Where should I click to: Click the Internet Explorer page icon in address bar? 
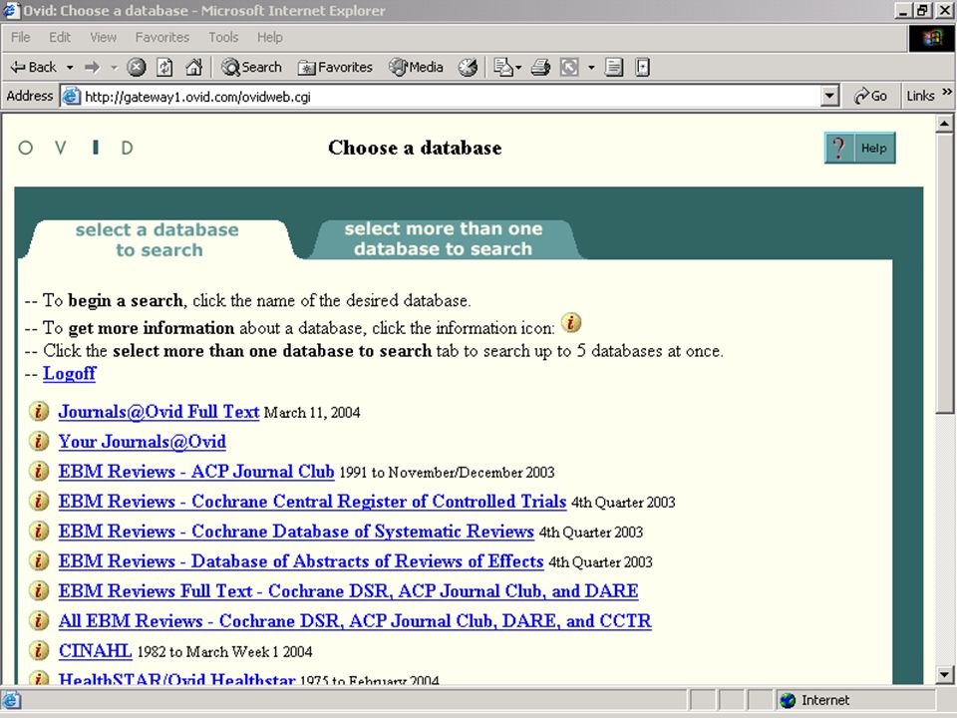pyautogui.click(x=72, y=97)
